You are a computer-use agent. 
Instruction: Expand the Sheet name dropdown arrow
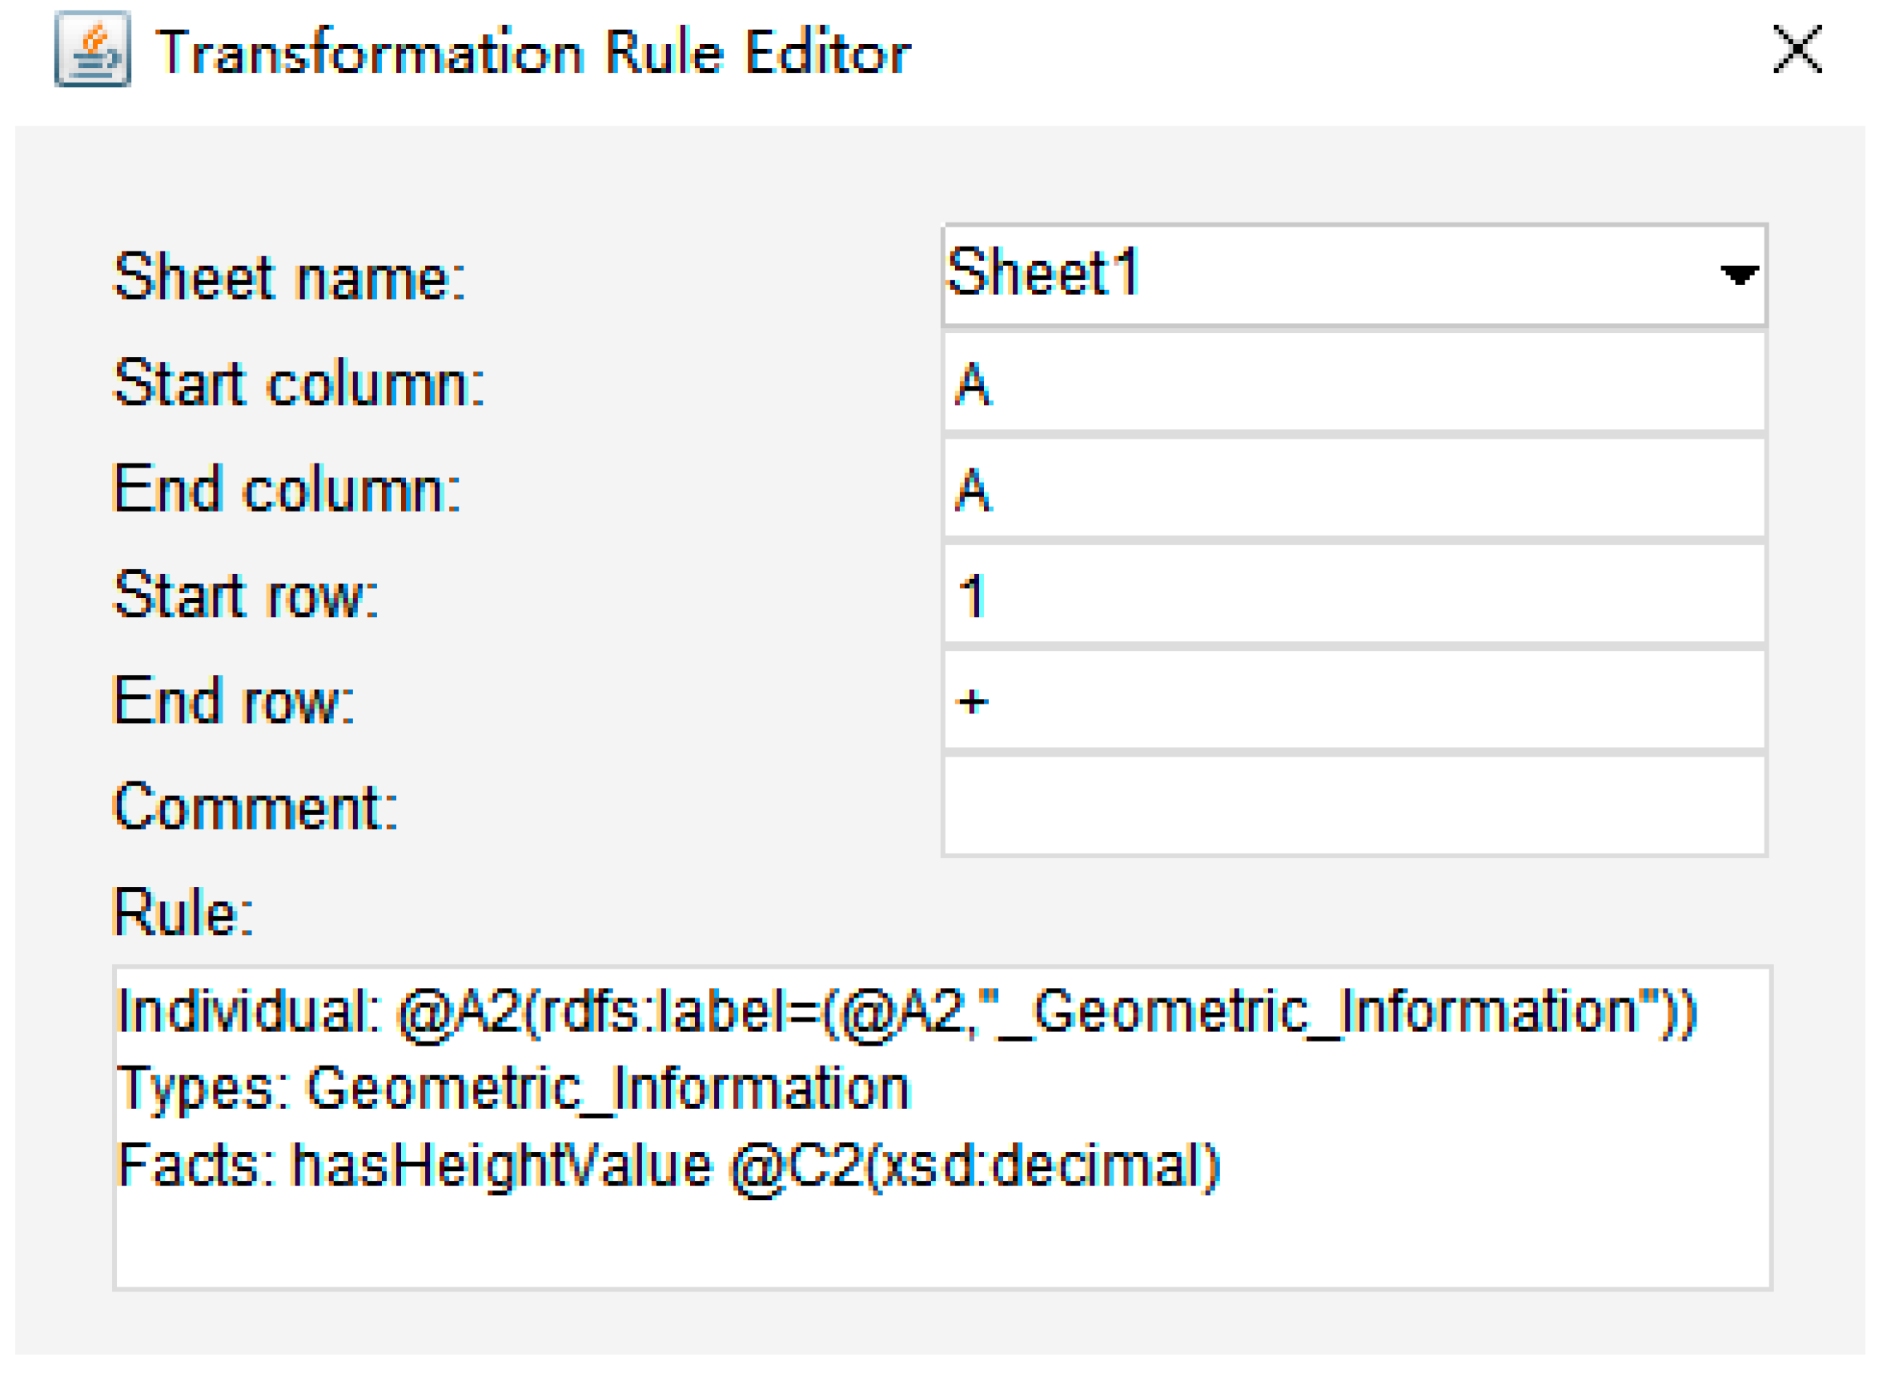(x=1738, y=275)
